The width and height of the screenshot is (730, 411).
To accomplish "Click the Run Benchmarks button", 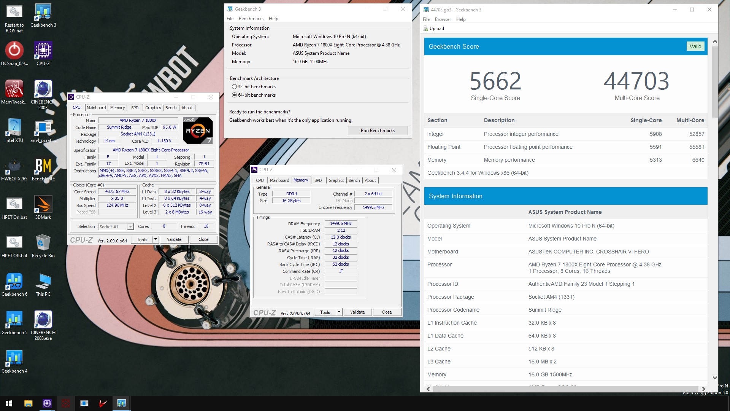I will (x=378, y=131).
